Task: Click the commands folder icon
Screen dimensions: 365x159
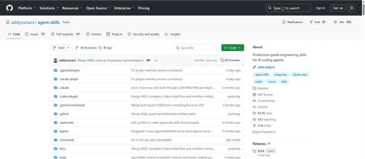Action: 55,140
